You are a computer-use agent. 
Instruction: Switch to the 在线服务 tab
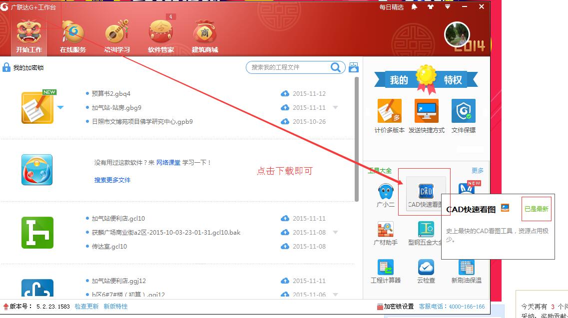click(73, 36)
